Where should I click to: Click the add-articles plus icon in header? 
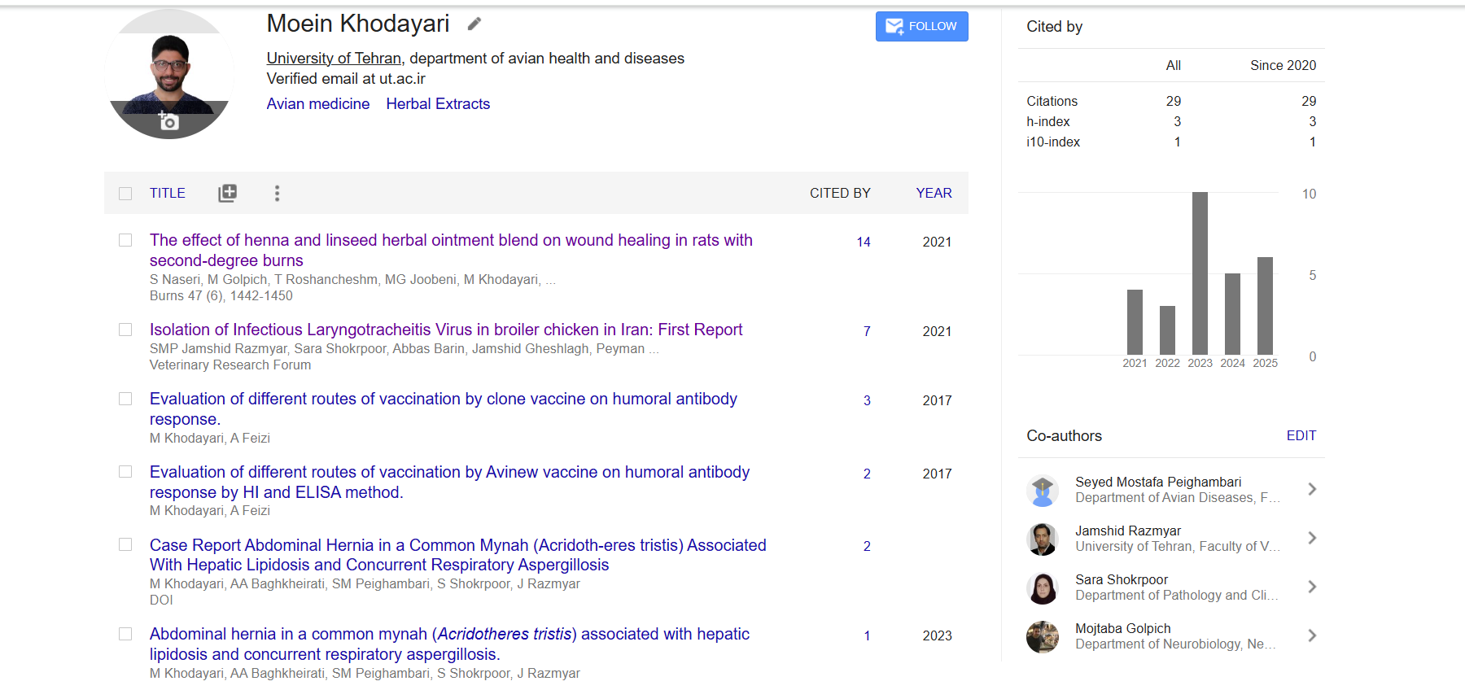pos(227,193)
